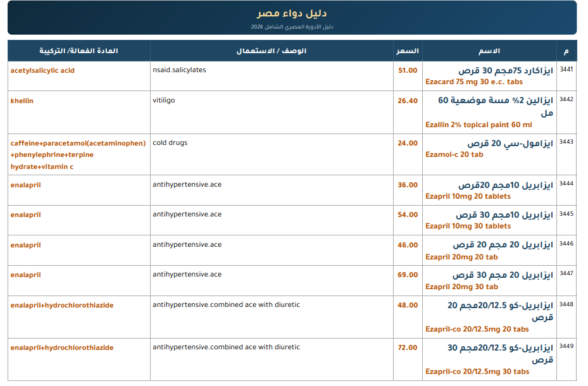Open acetylsalicylic acid ingredient

tap(42, 70)
